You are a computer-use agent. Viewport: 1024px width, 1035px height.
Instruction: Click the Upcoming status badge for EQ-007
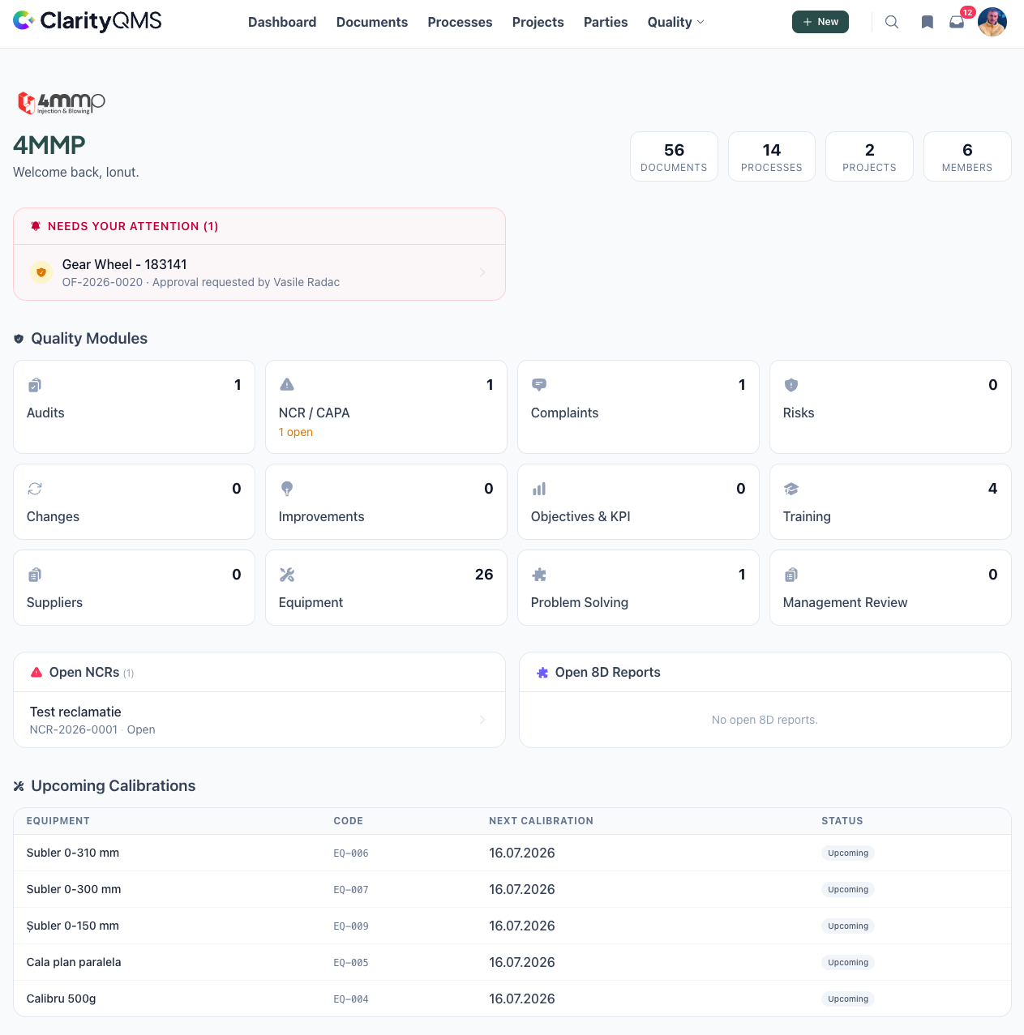pyautogui.click(x=848, y=889)
